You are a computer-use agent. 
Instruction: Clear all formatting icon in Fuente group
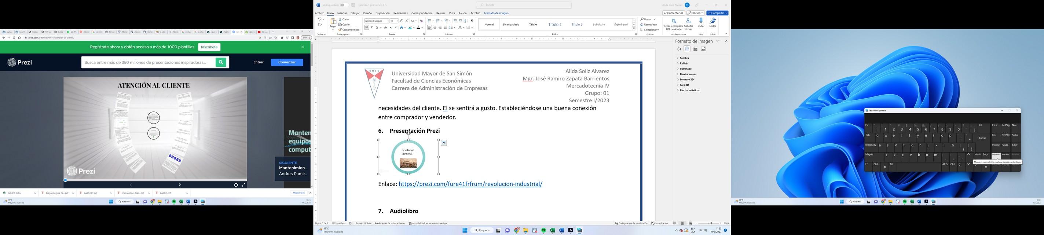point(421,21)
